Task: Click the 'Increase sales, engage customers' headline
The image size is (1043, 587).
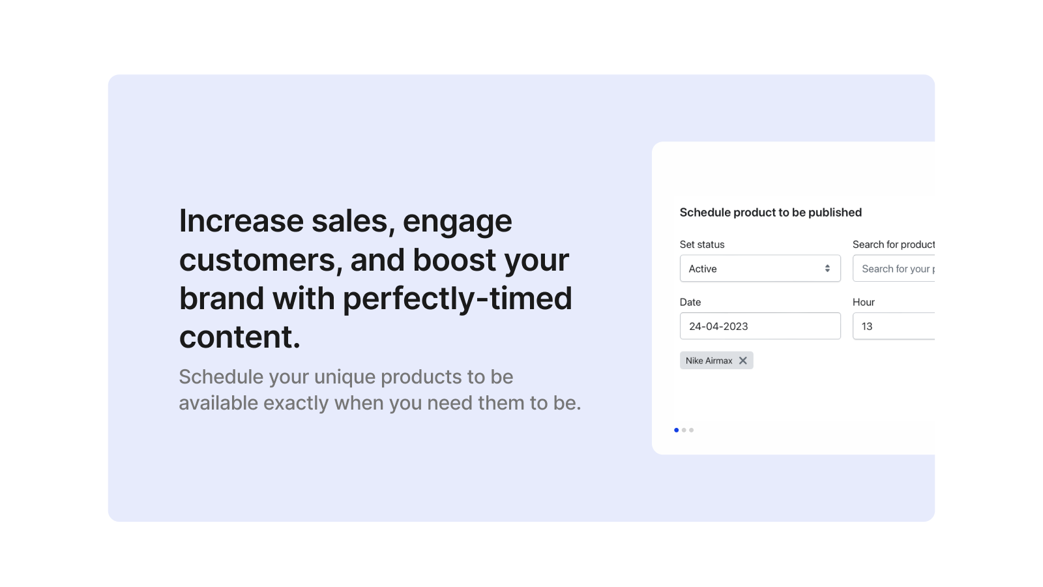Action: click(345, 222)
